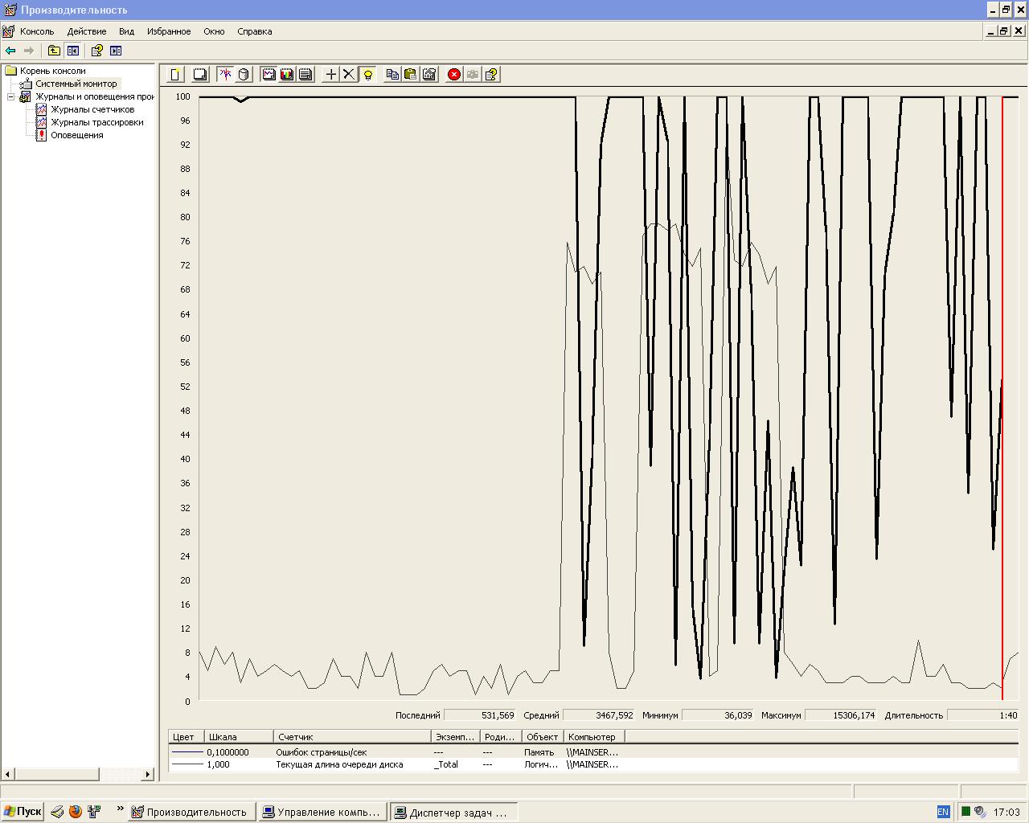Click the Delete counter X icon
Viewport: 1029px width, 823px height.
tap(349, 75)
